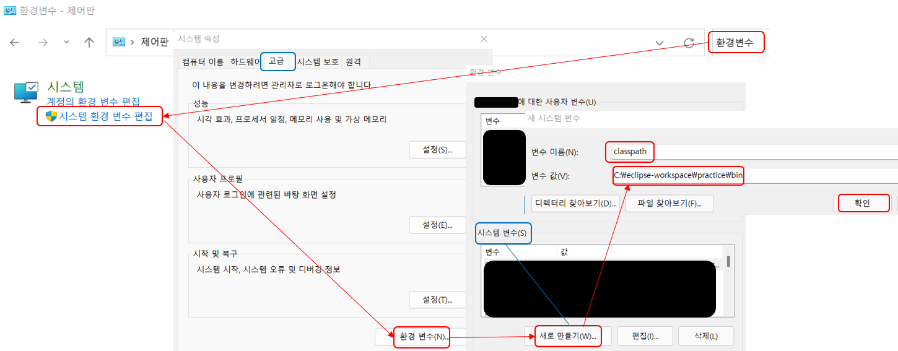
Task: Switch to 컴퓨터 이름 tab
Action: [x=203, y=62]
